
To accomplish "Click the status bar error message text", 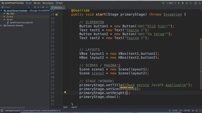I will point(33,110).
